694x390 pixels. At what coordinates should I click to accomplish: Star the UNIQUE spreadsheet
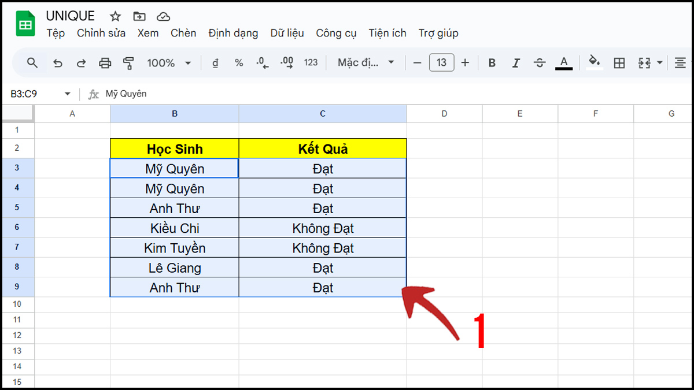pos(115,16)
